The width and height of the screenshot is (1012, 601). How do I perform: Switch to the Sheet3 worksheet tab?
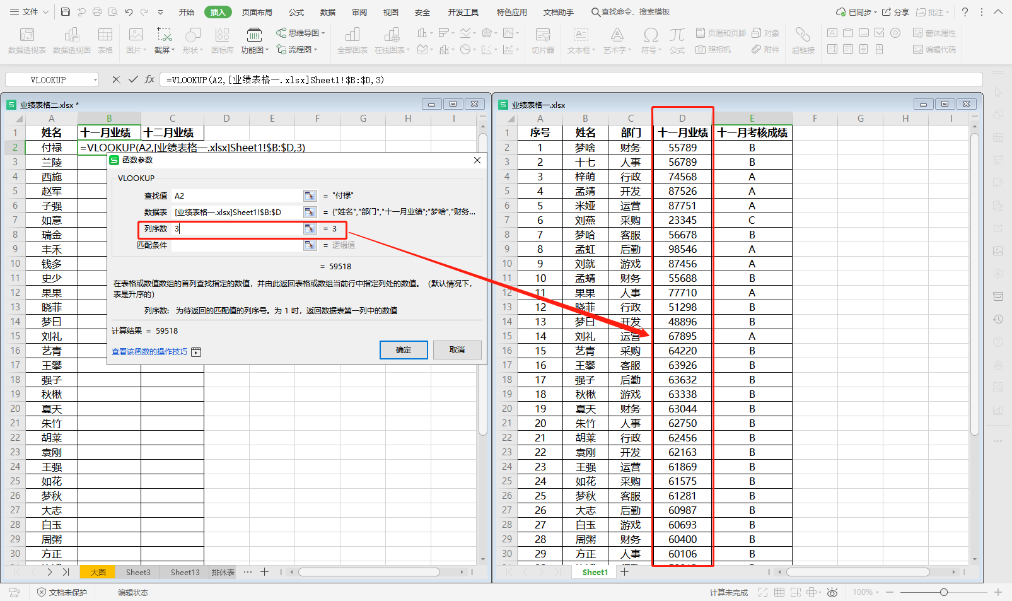[x=137, y=572]
